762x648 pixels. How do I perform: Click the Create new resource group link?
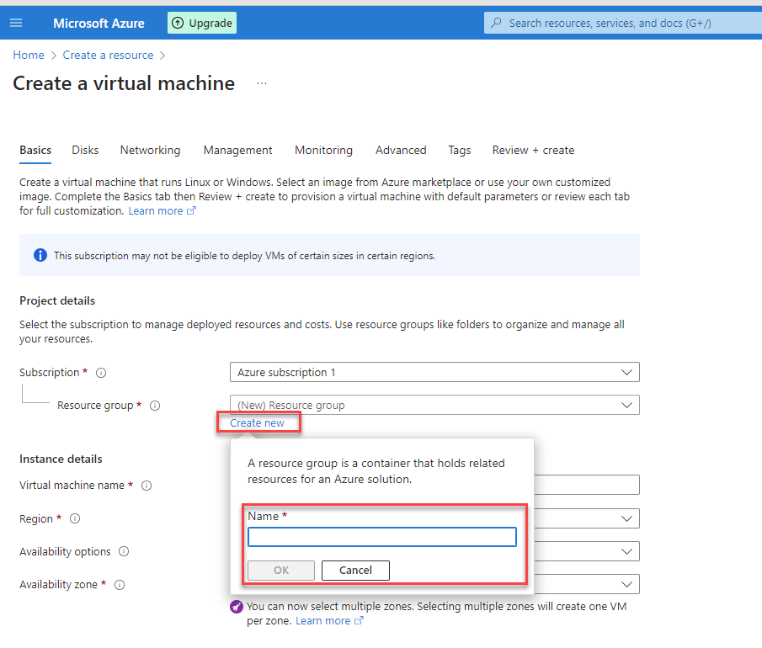[257, 422]
